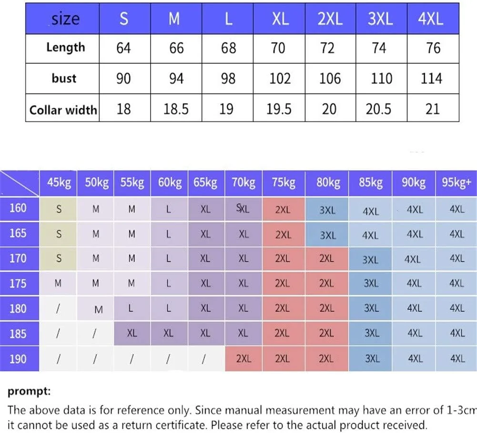Click the S cell at 170 and 45kg
This screenshot has height=433, width=477.
pyautogui.click(x=59, y=259)
